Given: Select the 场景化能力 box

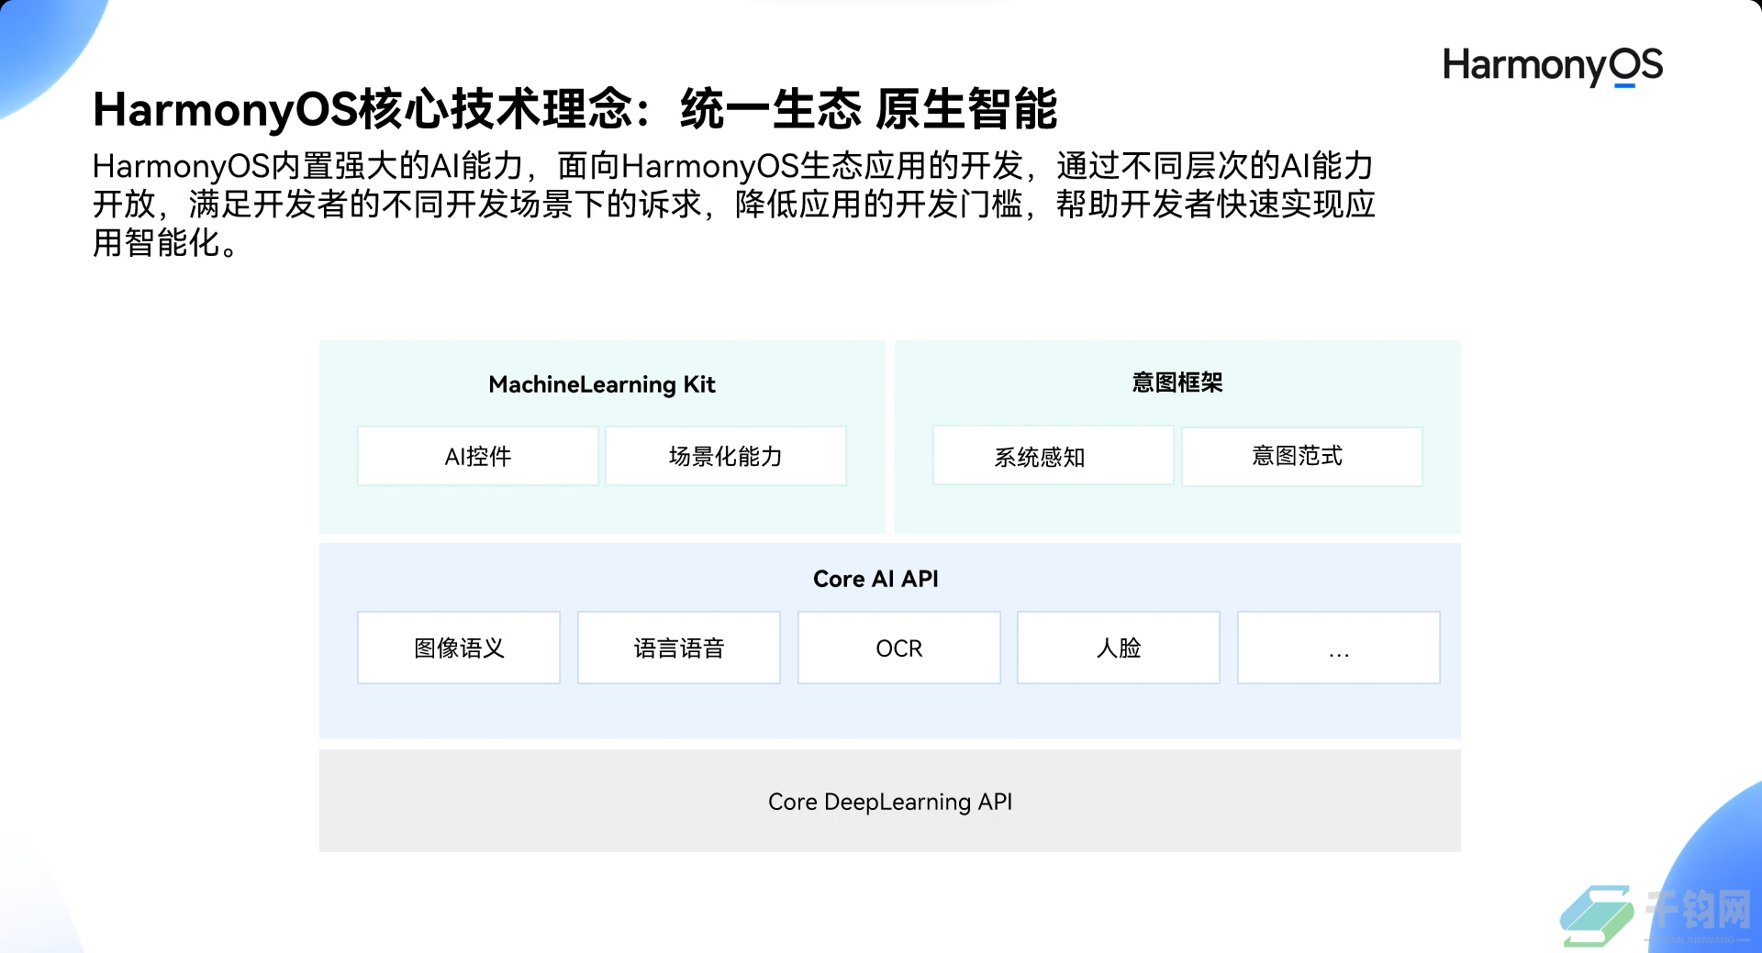Looking at the screenshot, I should tap(726, 456).
